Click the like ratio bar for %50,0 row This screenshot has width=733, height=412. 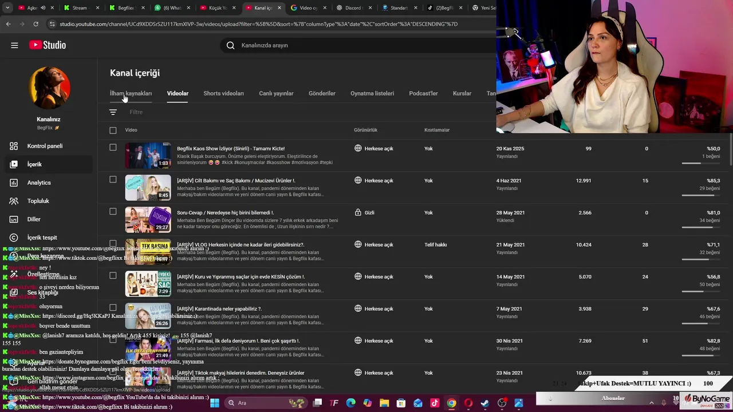701,164
